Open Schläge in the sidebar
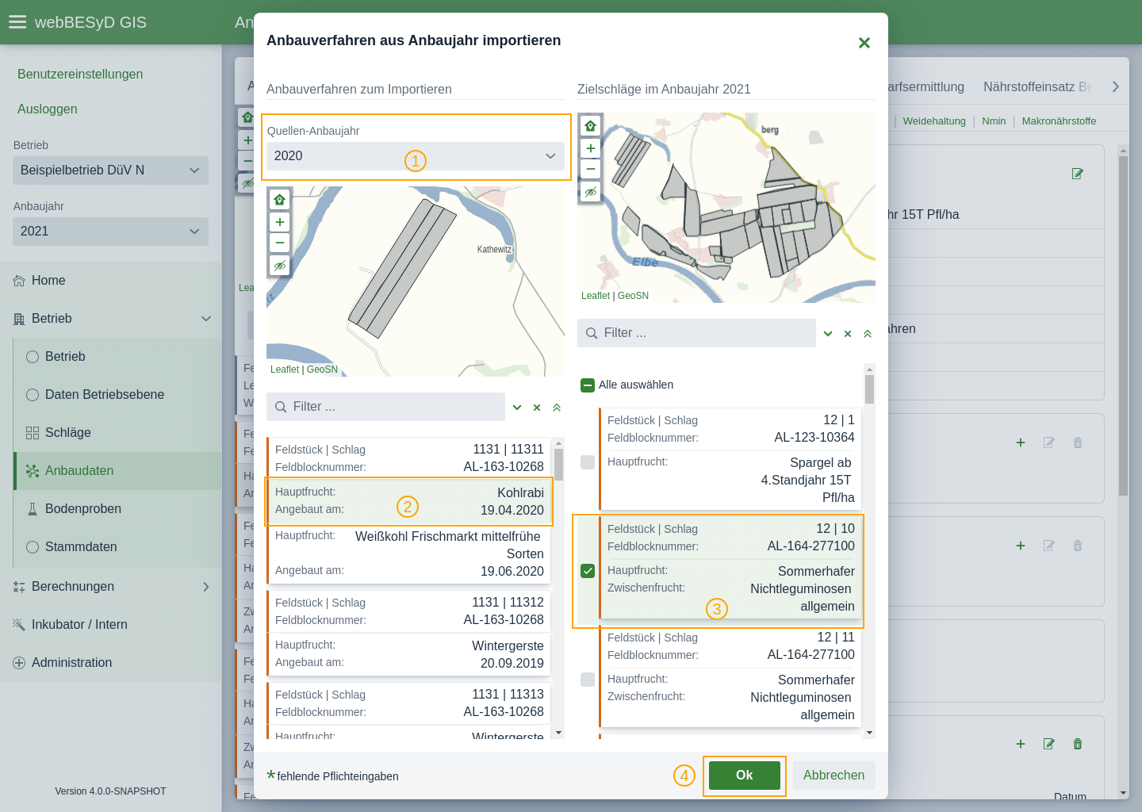1142x812 pixels. (117, 433)
